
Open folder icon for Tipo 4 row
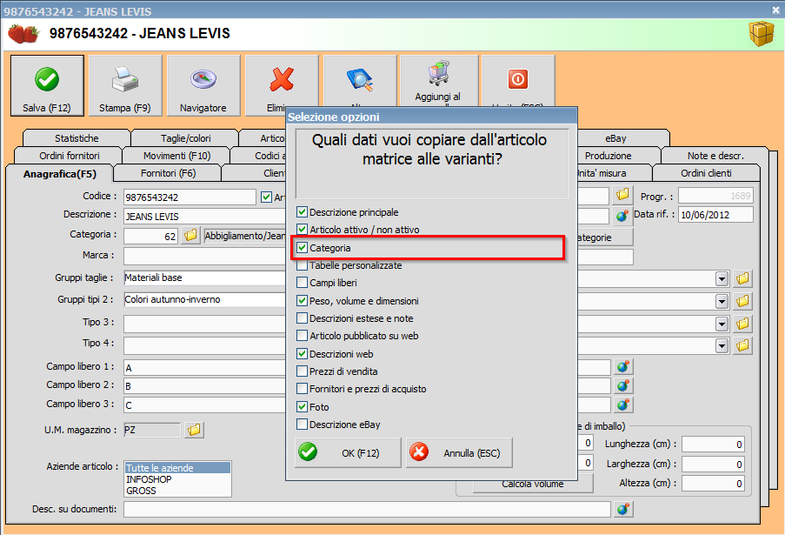pyautogui.click(x=743, y=345)
